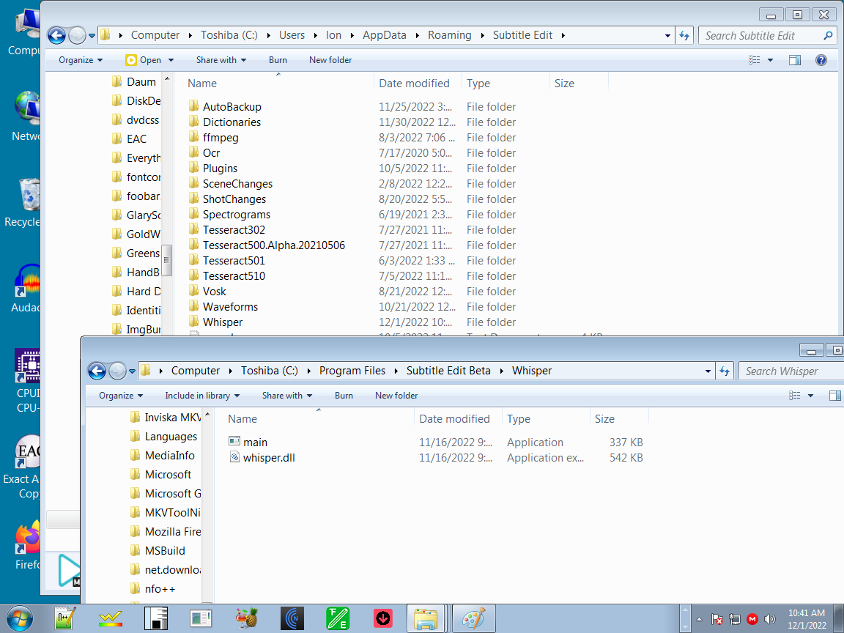Viewport: 844px width, 633px height.
Task: Select the Dictionaries folder
Action: coord(232,122)
